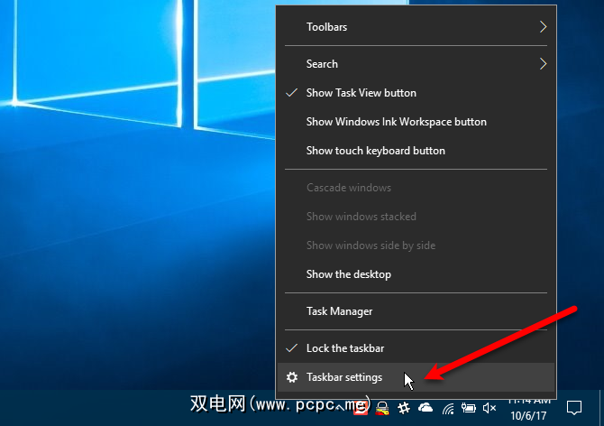Click the muted speaker volume icon
This screenshot has height=426, width=604.
[490, 408]
